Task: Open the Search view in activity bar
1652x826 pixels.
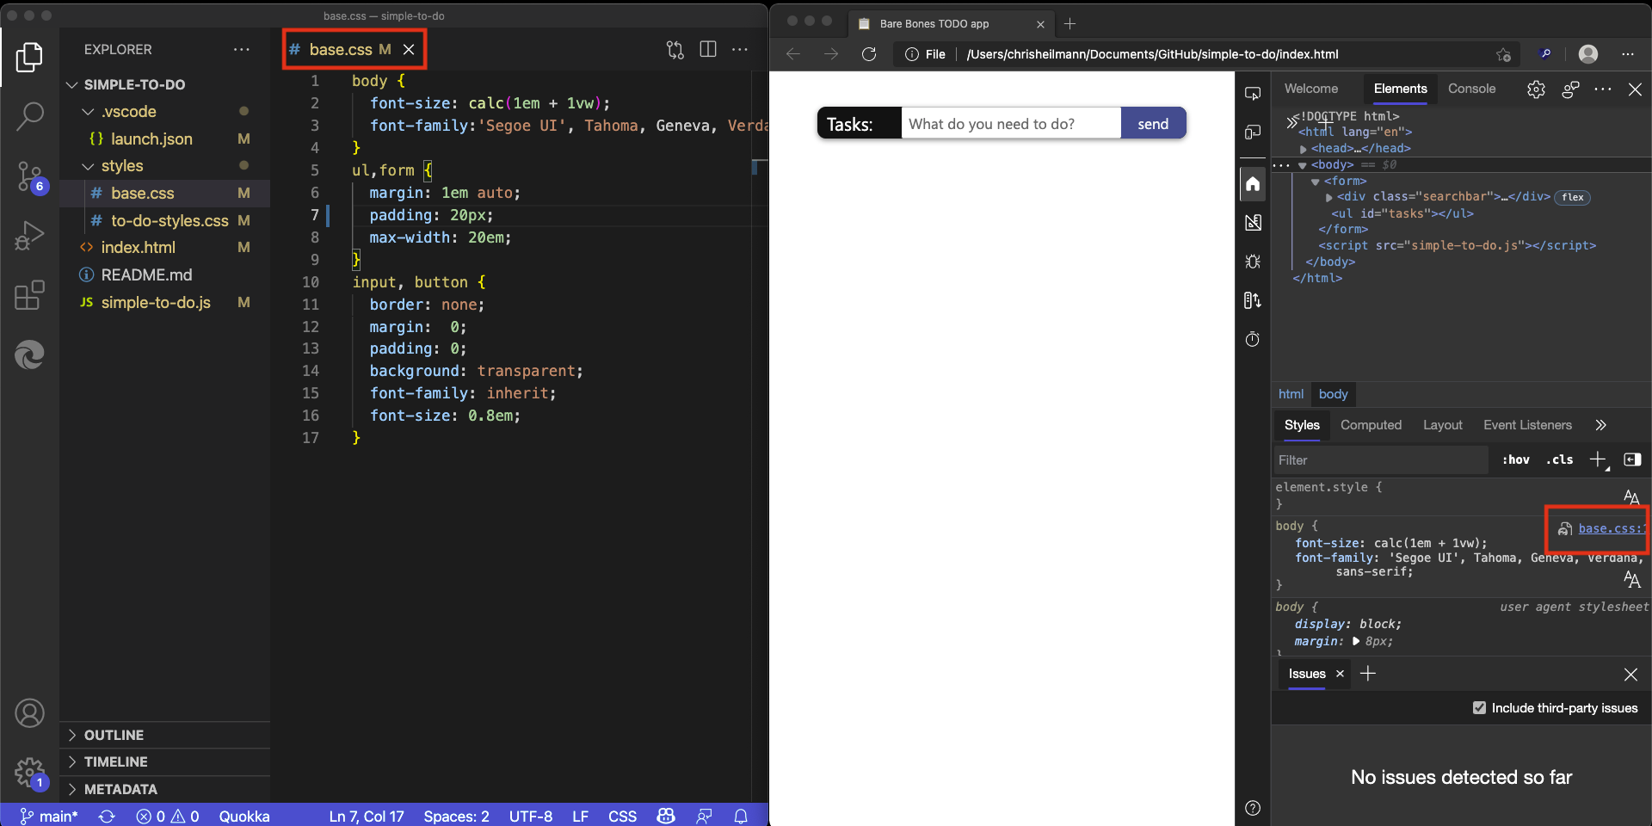Action: click(30, 116)
